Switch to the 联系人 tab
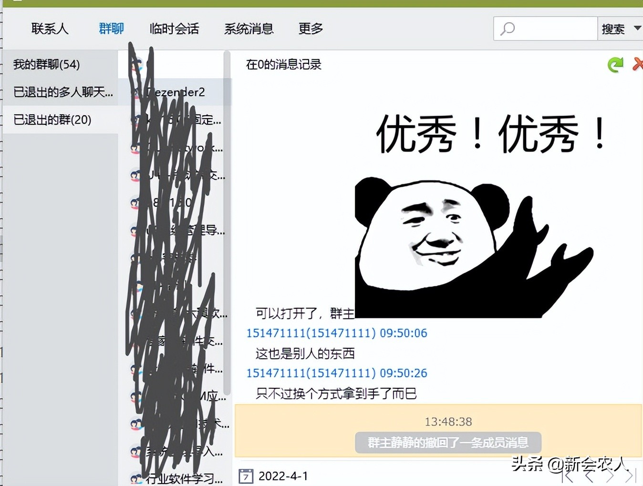The width and height of the screenshot is (643, 486). (50, 29)
